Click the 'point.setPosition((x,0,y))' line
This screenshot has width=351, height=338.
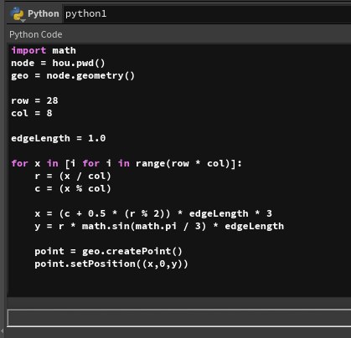click(x=111, y=264)
